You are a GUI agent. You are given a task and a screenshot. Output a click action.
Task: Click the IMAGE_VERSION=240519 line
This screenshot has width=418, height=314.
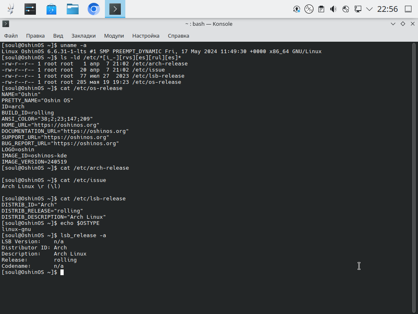(x=34, y=162)
